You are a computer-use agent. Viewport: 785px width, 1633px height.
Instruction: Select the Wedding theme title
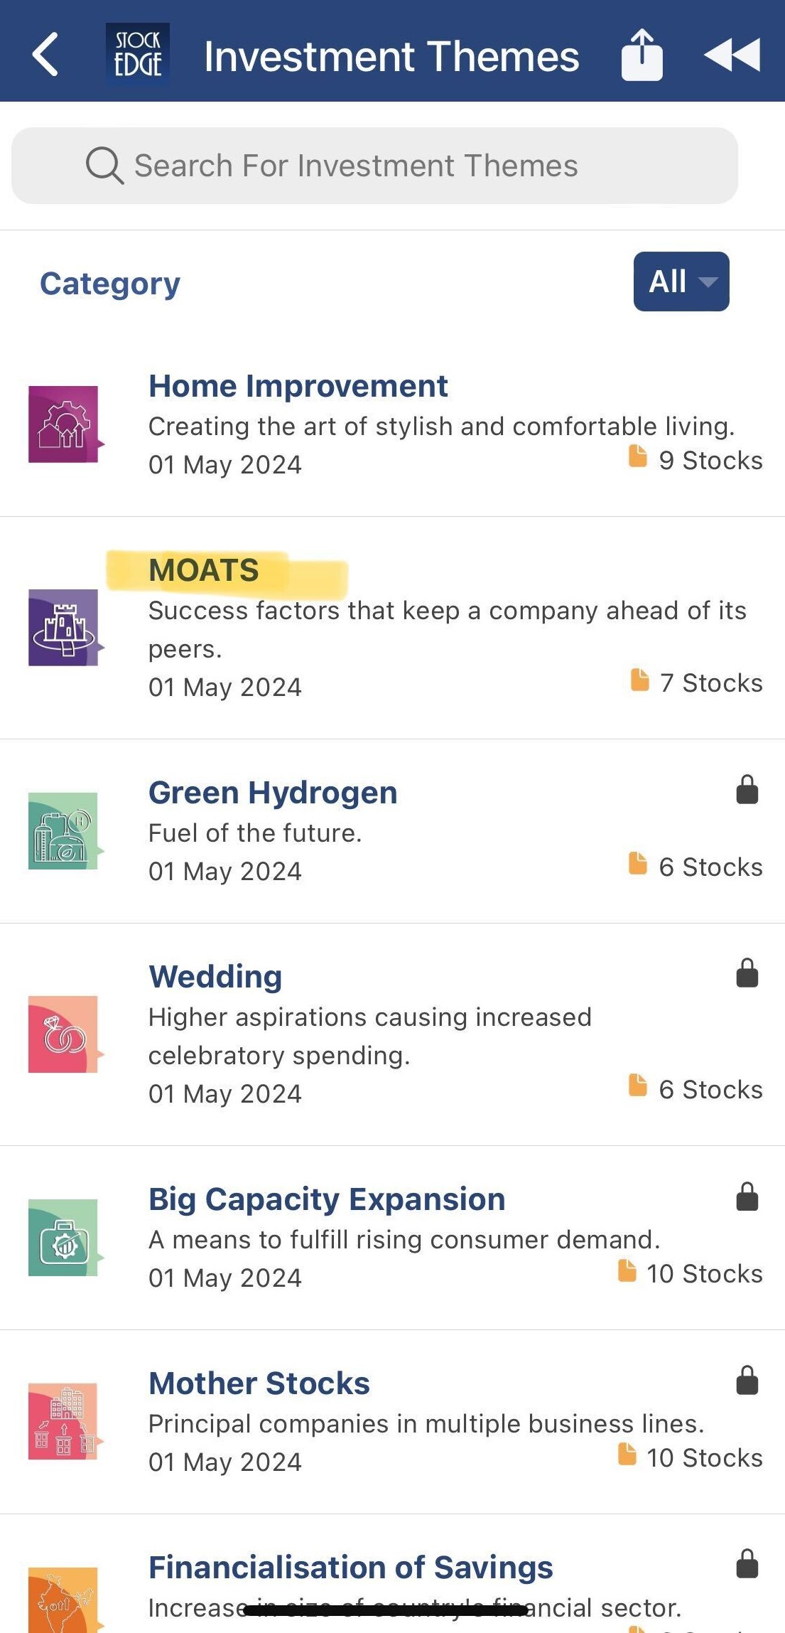coord(215,977)
